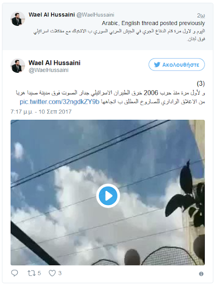Click the reply speech bubble icon
This screenshot has height=286, width=215.
coord(15,273)
